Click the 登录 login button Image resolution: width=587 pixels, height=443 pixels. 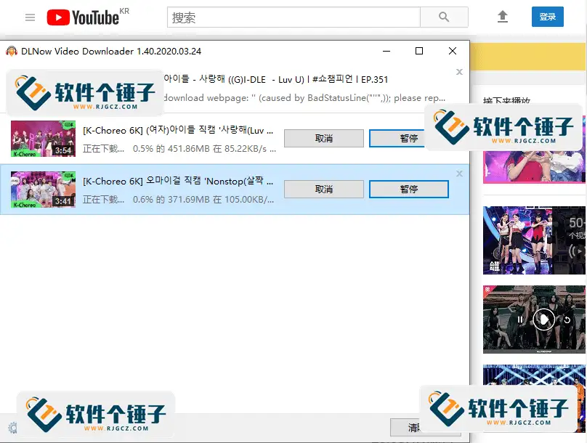(x=547, y=17)
